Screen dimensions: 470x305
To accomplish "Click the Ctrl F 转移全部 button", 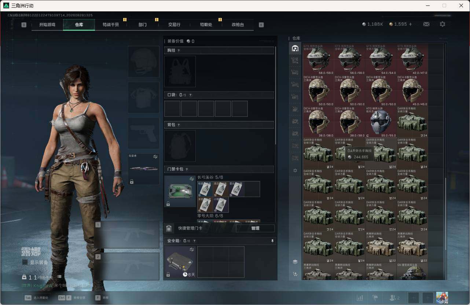I will pos(72,298).
